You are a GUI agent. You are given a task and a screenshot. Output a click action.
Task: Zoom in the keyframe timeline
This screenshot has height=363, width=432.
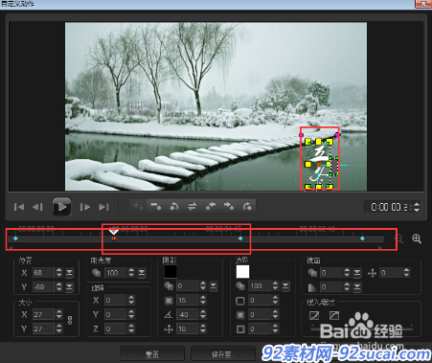[x=417, y=238]
